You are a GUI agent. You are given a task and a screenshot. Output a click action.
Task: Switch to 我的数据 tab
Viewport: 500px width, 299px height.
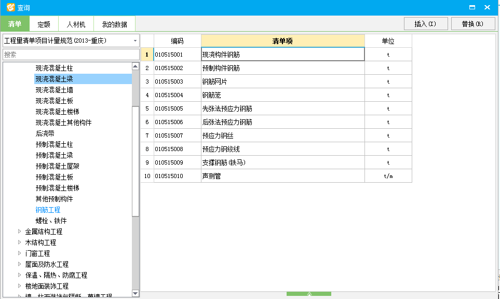(114, 24)
